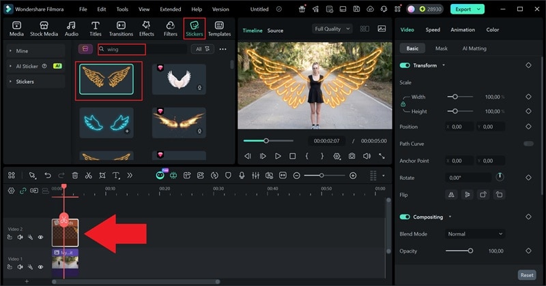Open the Media library tab
This screenshot has height=286, width=546.
pos(16,29)
